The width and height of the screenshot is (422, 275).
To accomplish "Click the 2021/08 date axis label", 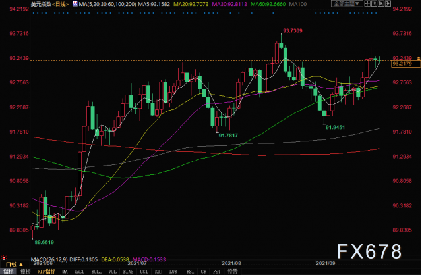I will 231,263.
